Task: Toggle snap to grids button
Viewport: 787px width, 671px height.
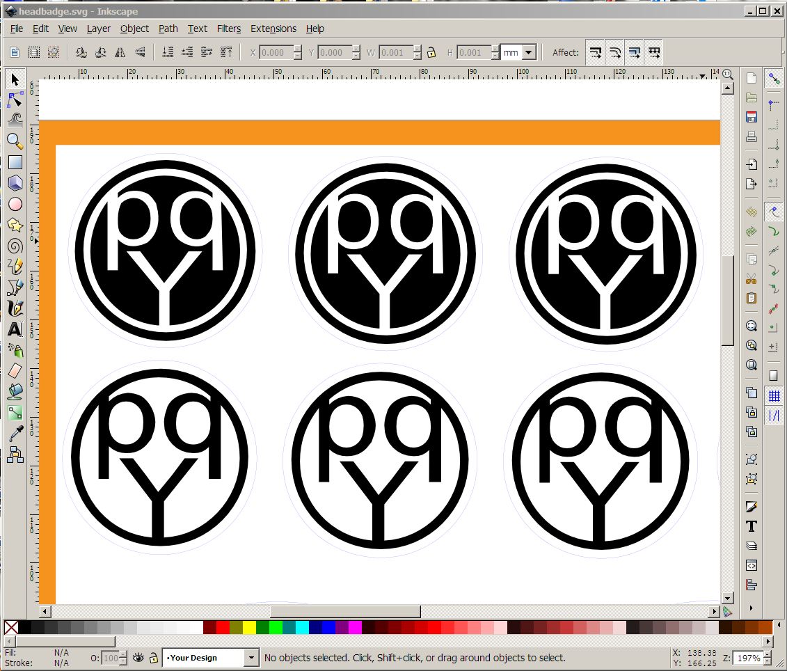Action: pyautogui.click(x=774, y=396)
